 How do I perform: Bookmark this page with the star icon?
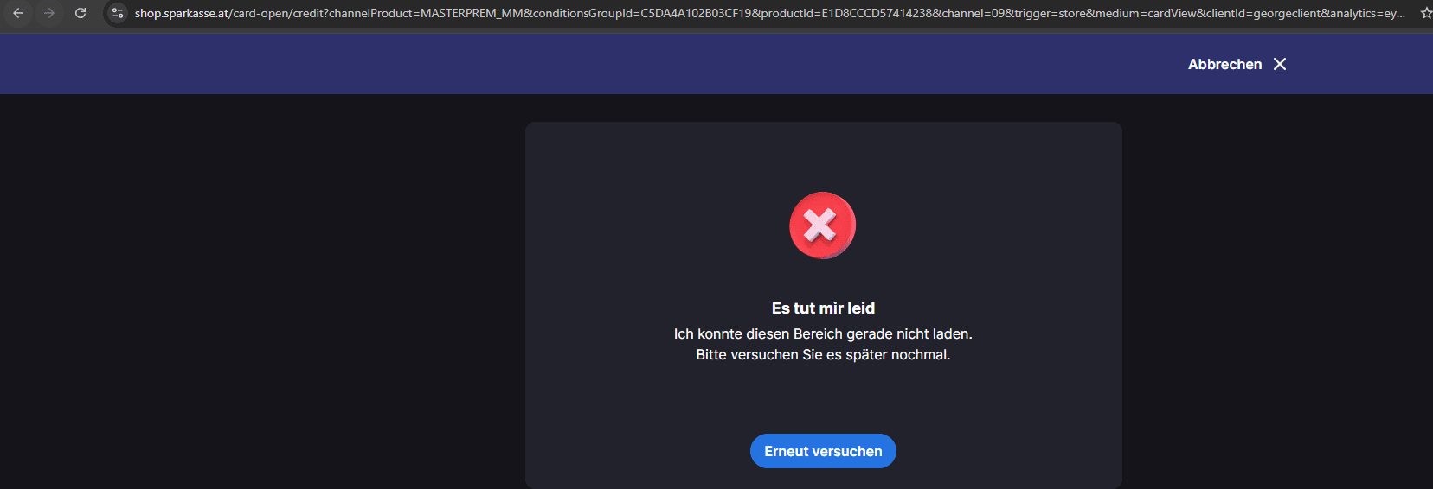tap(1426, 13)
